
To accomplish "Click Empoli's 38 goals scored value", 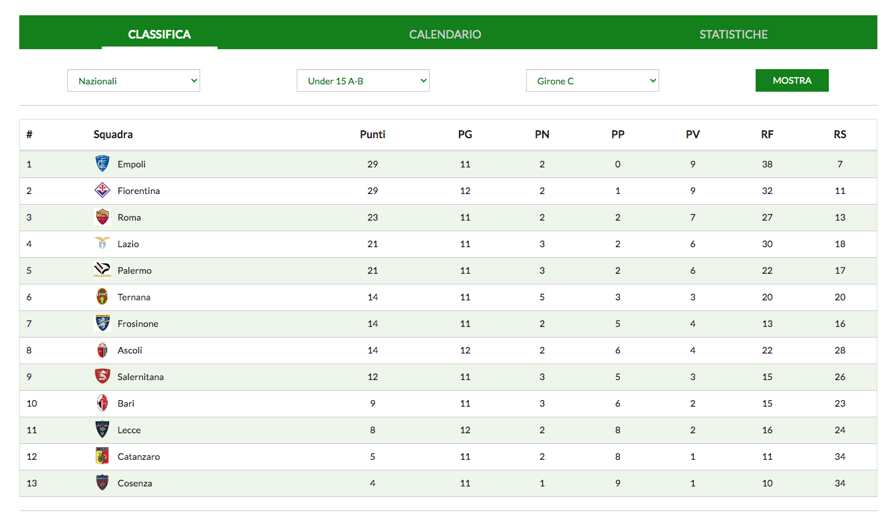I will [768, 164].
